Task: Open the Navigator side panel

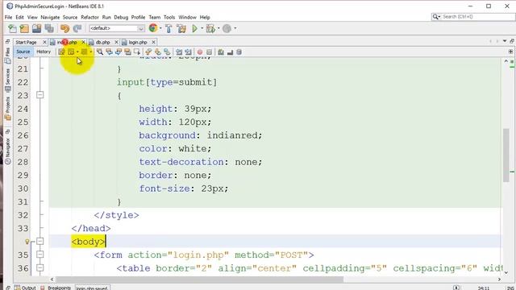Action: [7, 151]
